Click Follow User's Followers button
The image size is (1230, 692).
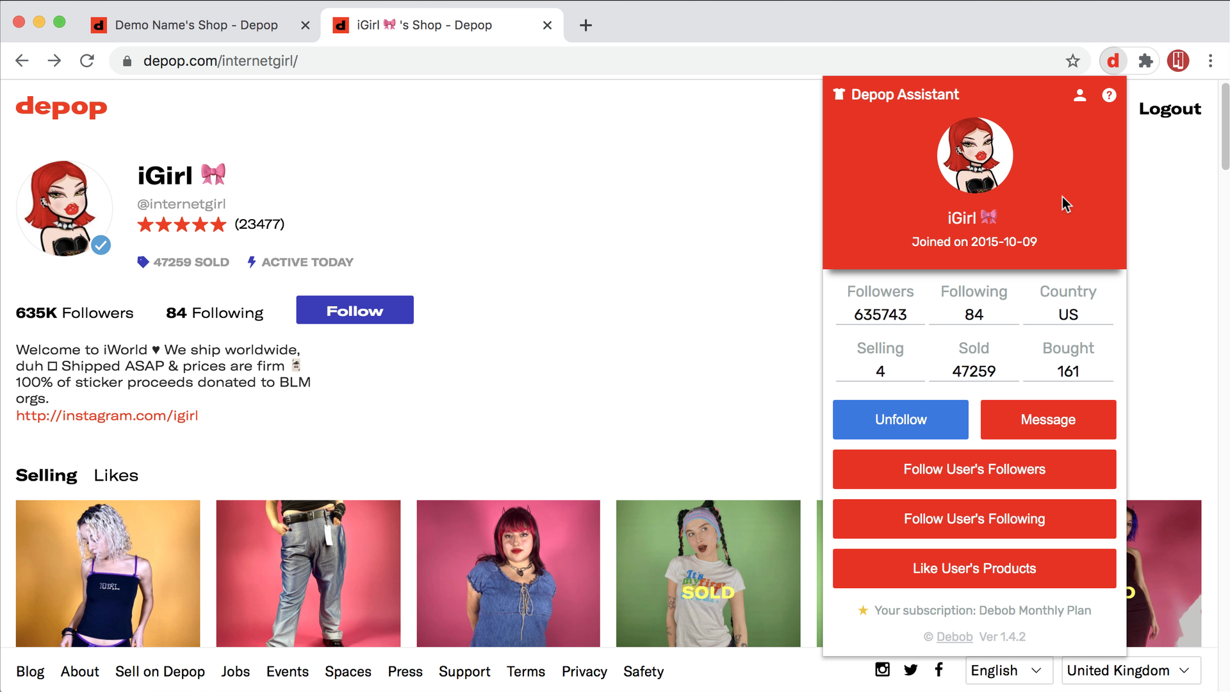pyautogui.click(x=974, y=469)
